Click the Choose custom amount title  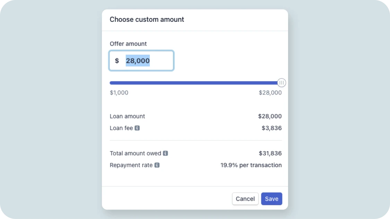(147, 19)
